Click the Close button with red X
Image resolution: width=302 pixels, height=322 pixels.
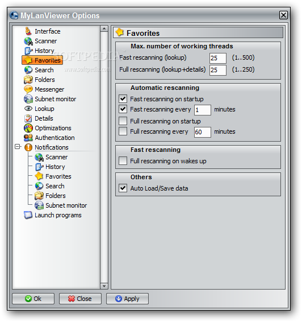[x=80, y=299]
